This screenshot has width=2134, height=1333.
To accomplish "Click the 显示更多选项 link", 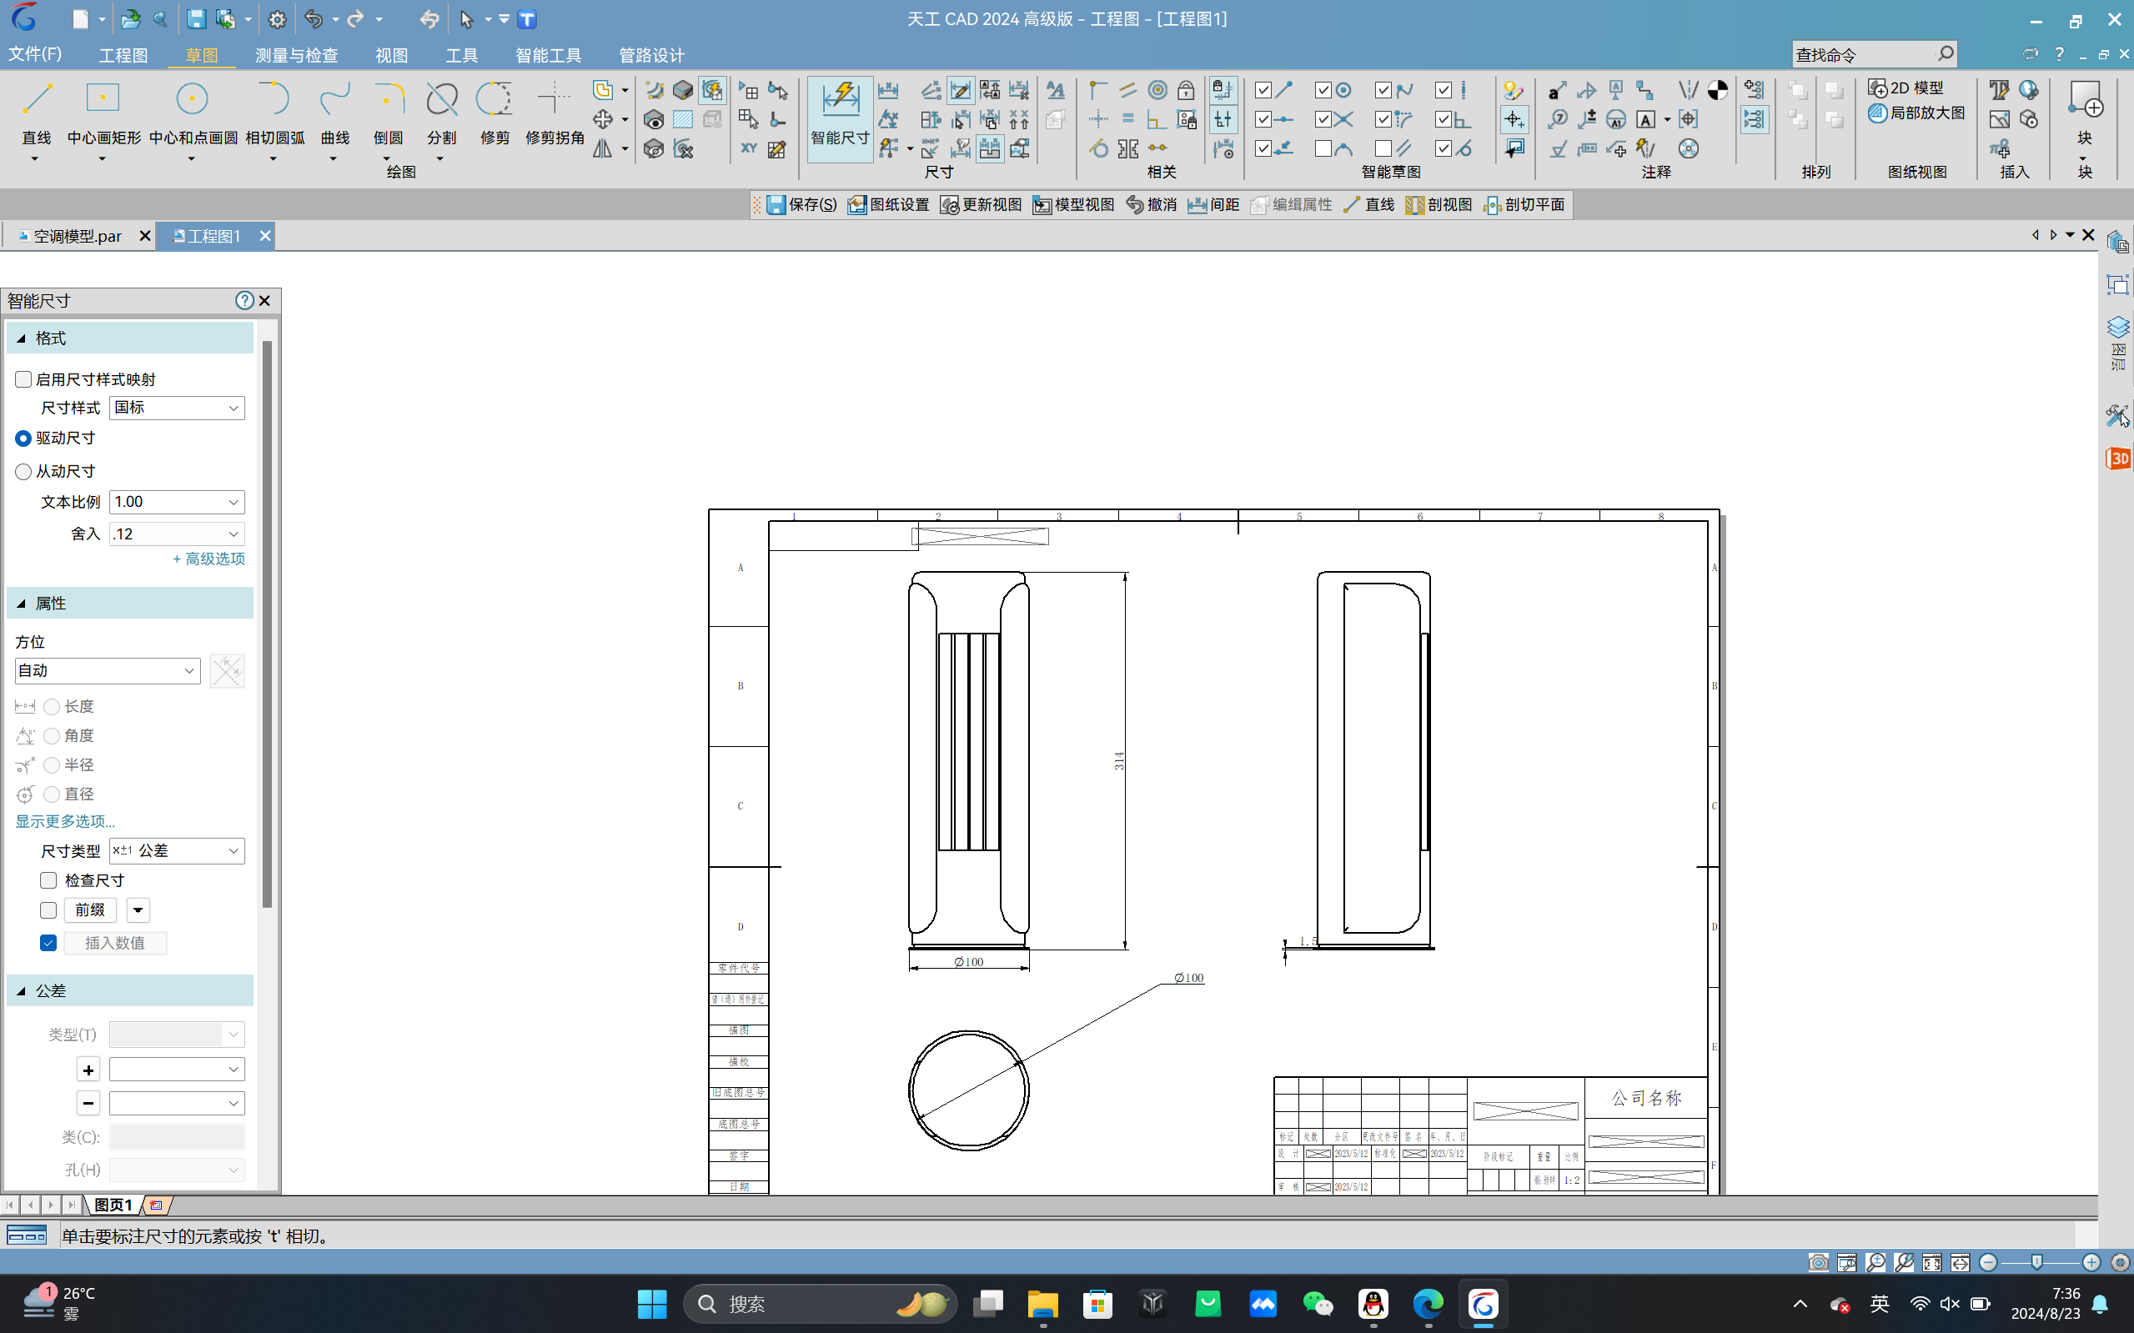I will [64, 822].
